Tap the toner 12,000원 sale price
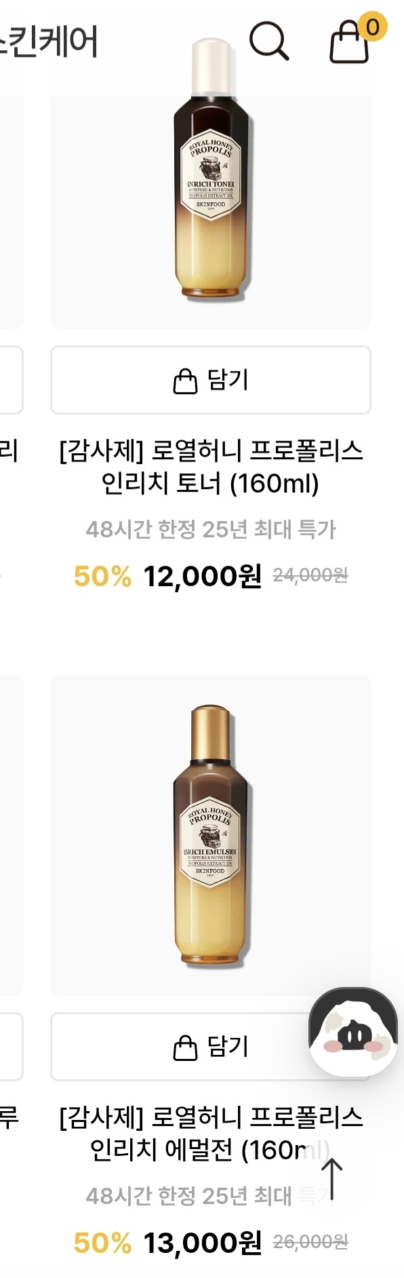 (202, 577)
